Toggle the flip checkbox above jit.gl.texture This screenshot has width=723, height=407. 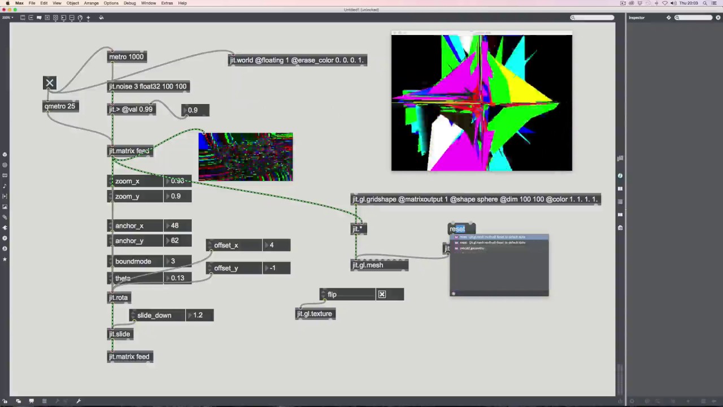pos(382,295)
